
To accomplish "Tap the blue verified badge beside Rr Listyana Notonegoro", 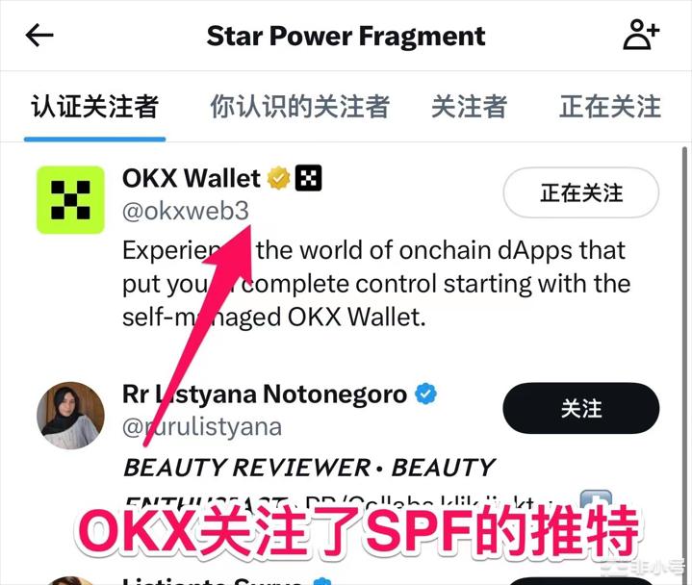I will coord(425,394).
